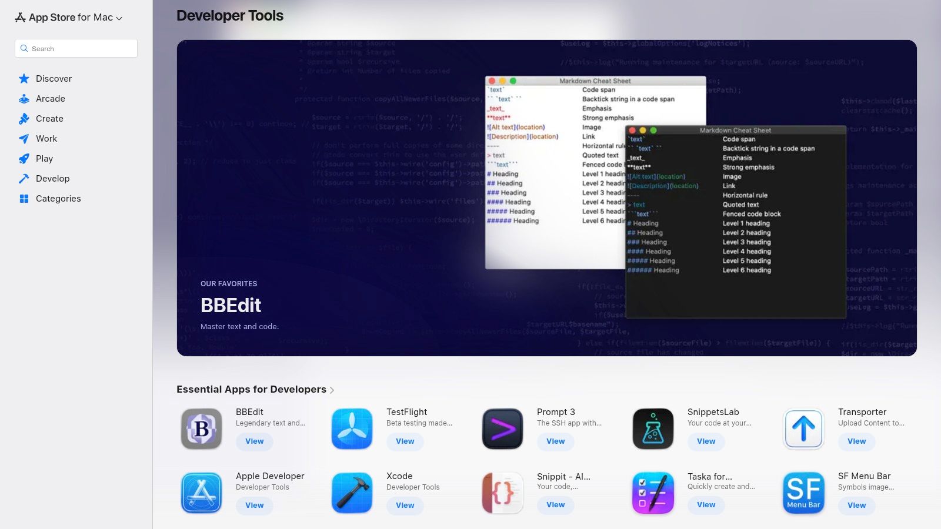Click the SnippetsLab flask icon

tap(653, 428)
